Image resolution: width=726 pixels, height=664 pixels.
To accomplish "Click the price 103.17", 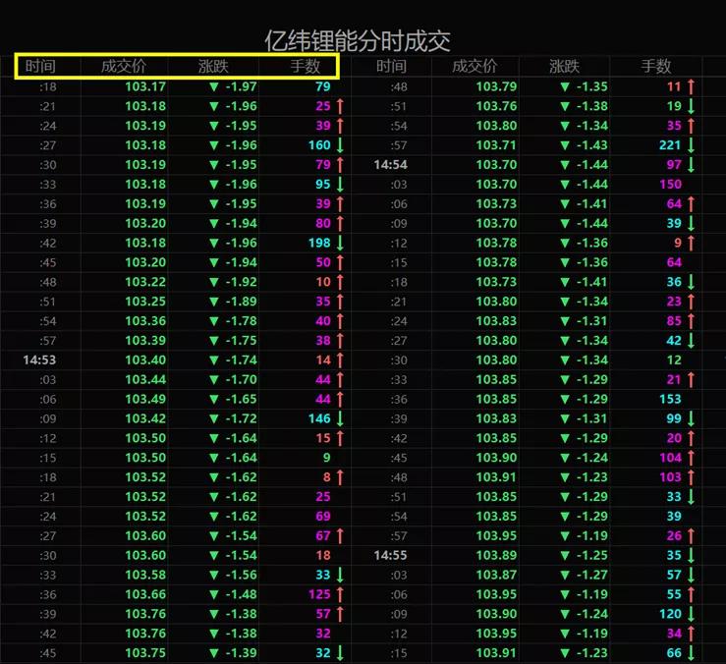I will point(145,86).
